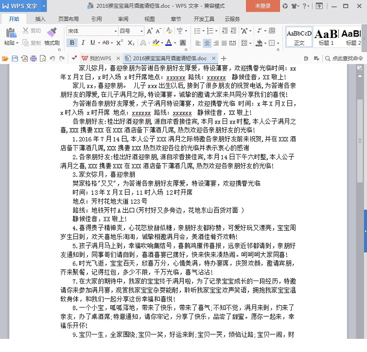This screenshot has height=352, width=367.
Task: Open print preview icon
Action: point(43,58)
